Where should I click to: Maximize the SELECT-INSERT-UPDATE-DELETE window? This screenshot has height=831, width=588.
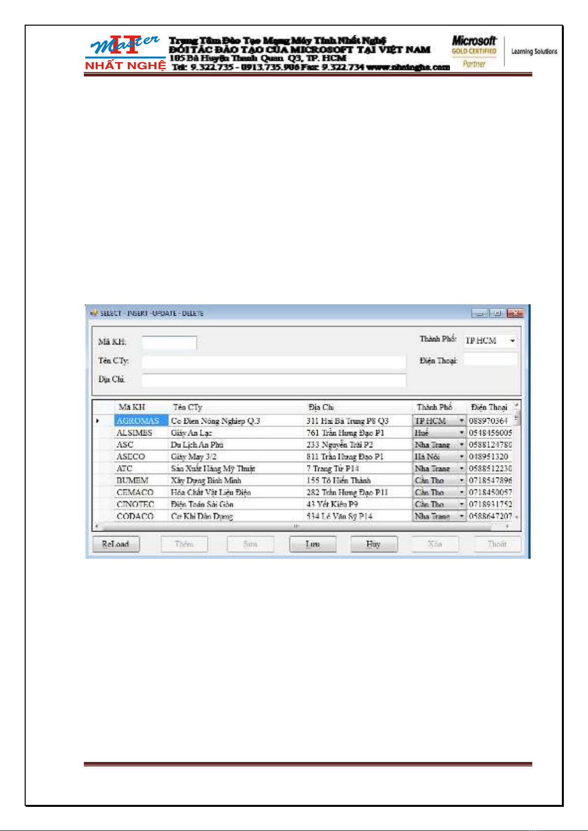point(497,313)
